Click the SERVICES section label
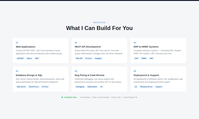This screenshot has height=119, width=199. click(x=99, y=22)
